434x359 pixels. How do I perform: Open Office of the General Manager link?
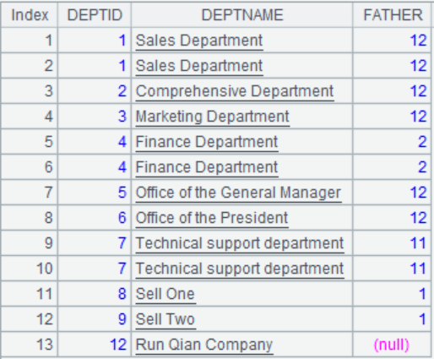coord(238,193)
